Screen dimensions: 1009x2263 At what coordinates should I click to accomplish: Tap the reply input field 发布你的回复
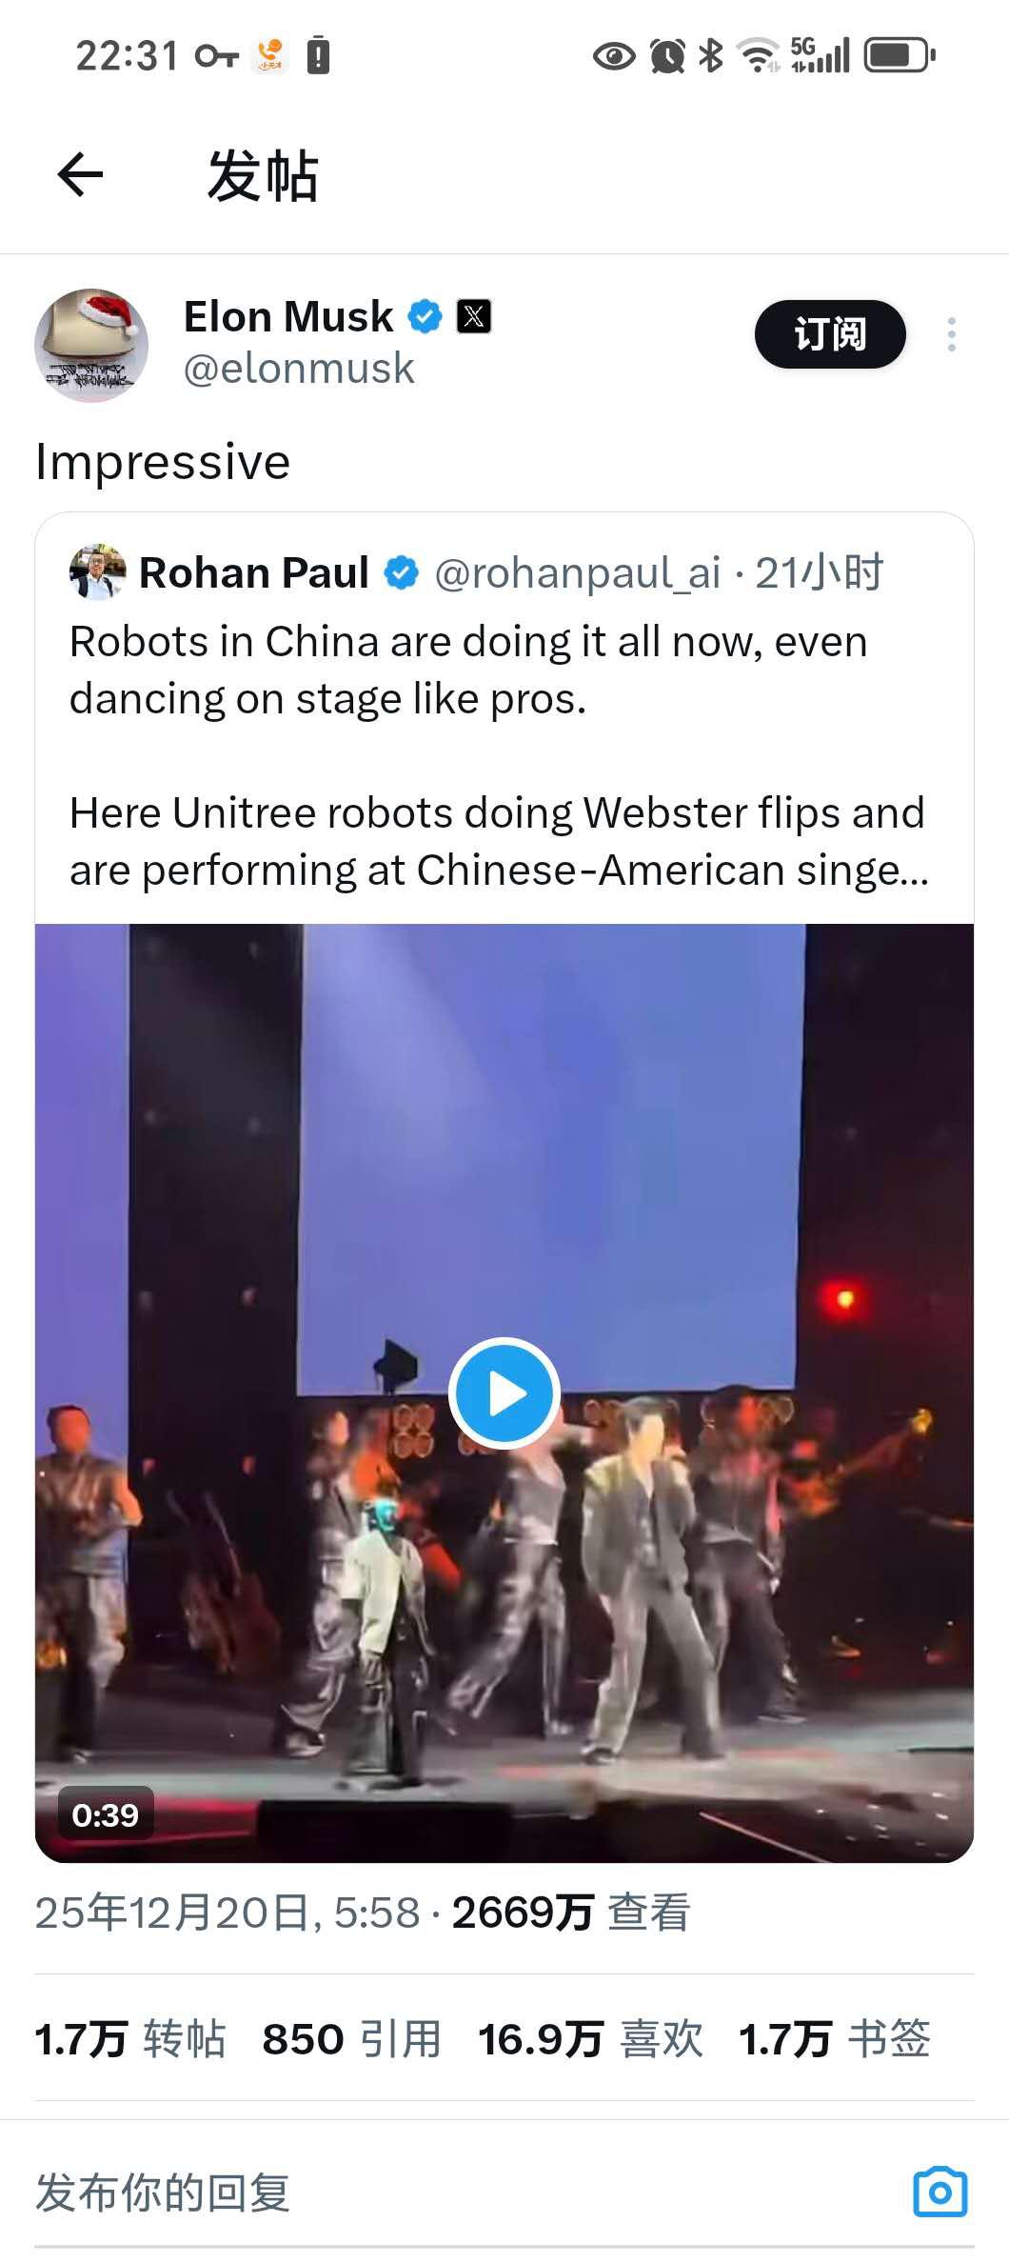381,2193
